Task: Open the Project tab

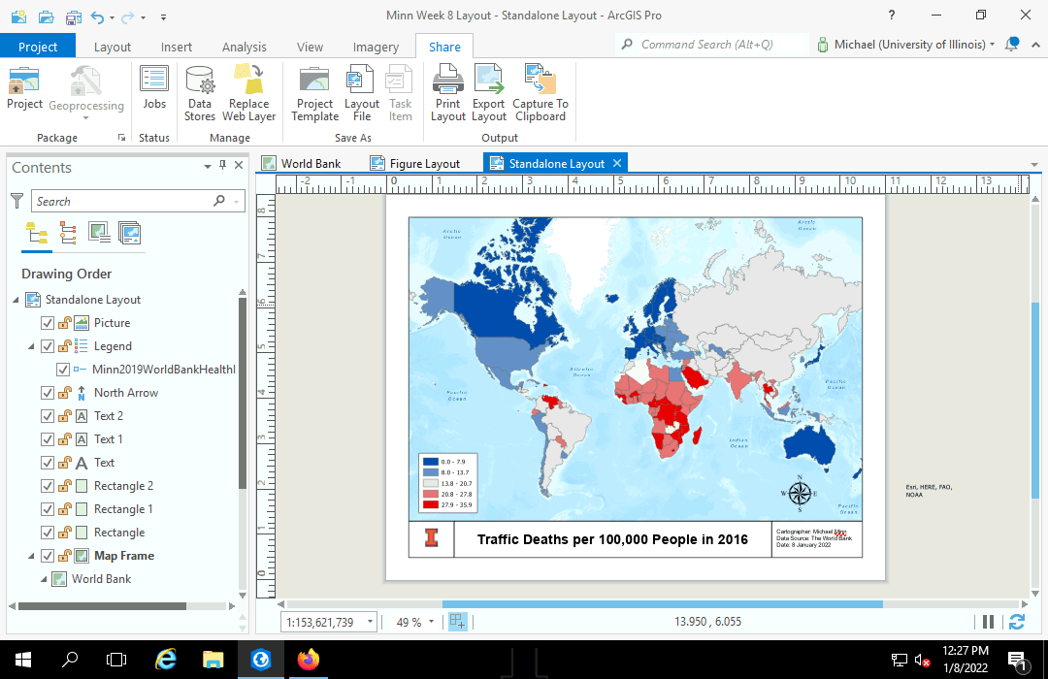Action: [x=38, y=47]
